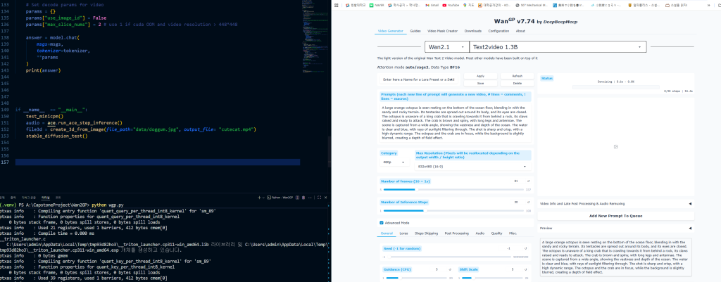721x282 pixels.
Task: Click the Lora Preset name input field
Action: [x=420, y=79]
